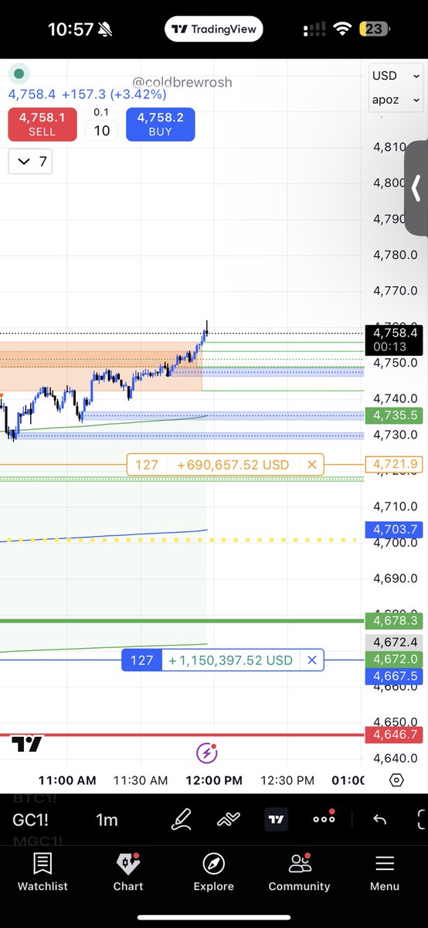Open the Menu tab
Screen dimensions: 428x928
pyautogui.click(x=385, y=872)
